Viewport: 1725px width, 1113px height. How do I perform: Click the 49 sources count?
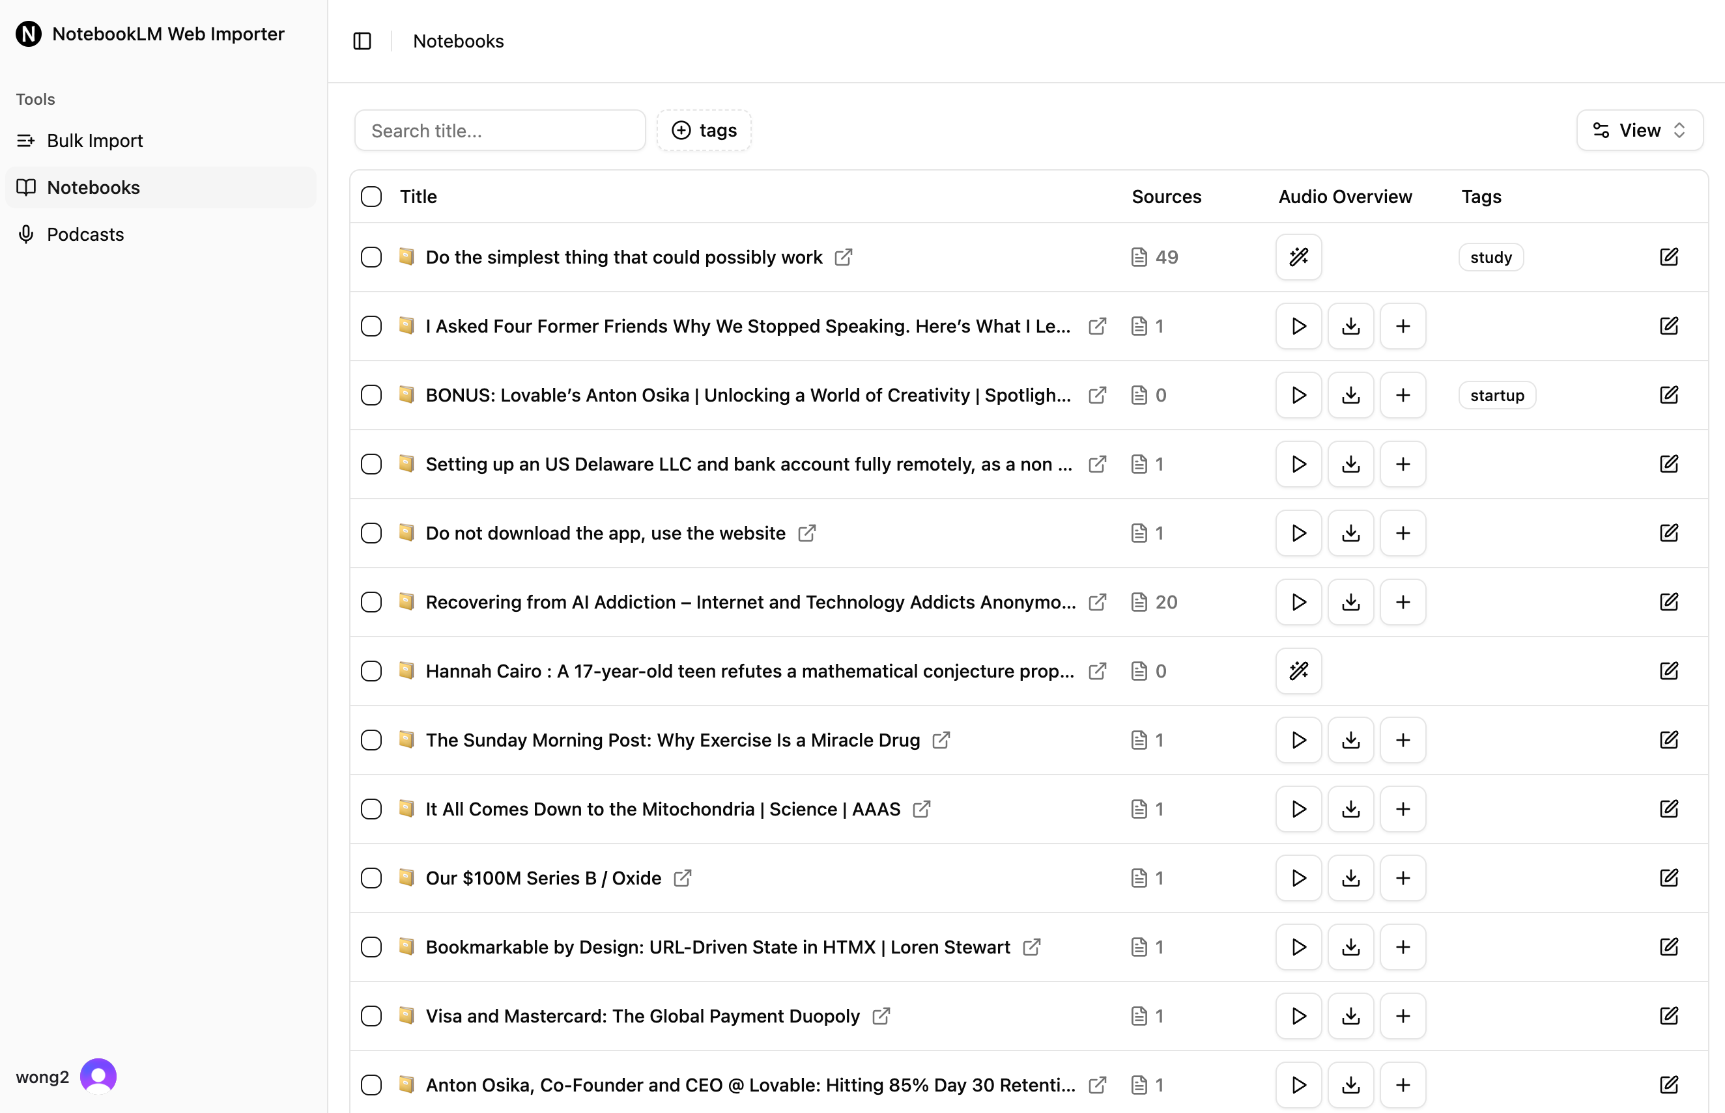[x=1166, y=257]
